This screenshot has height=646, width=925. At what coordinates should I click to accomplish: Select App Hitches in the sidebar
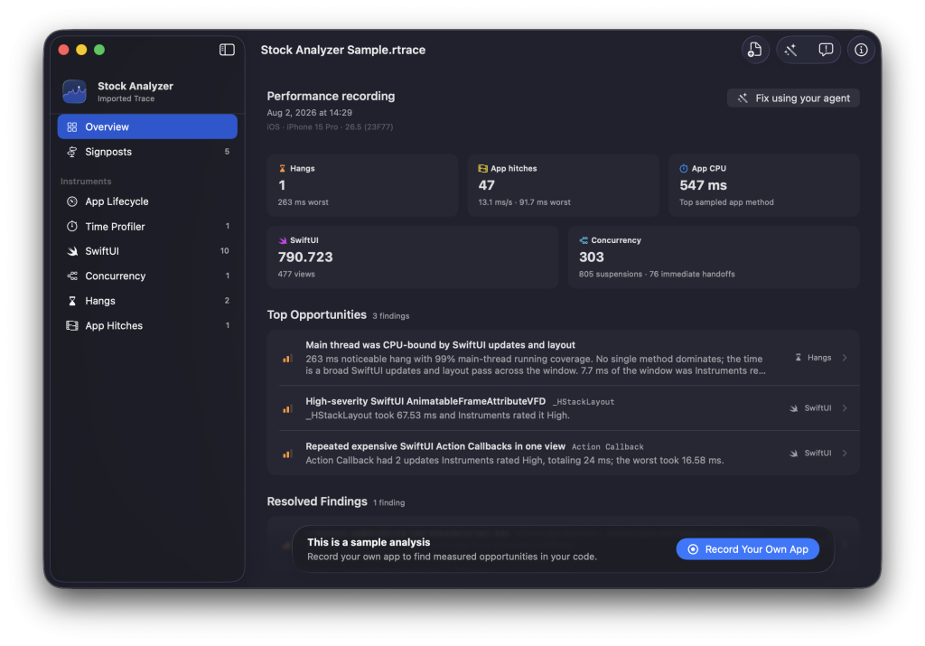(x=147, y=325)
